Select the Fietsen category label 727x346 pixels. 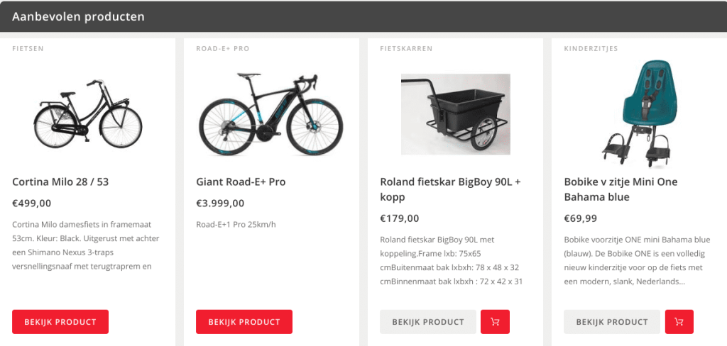[28, 49]
